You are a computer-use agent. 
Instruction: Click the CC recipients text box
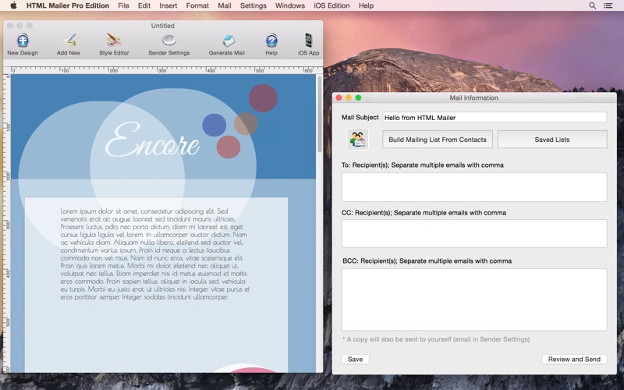point(474,233)
